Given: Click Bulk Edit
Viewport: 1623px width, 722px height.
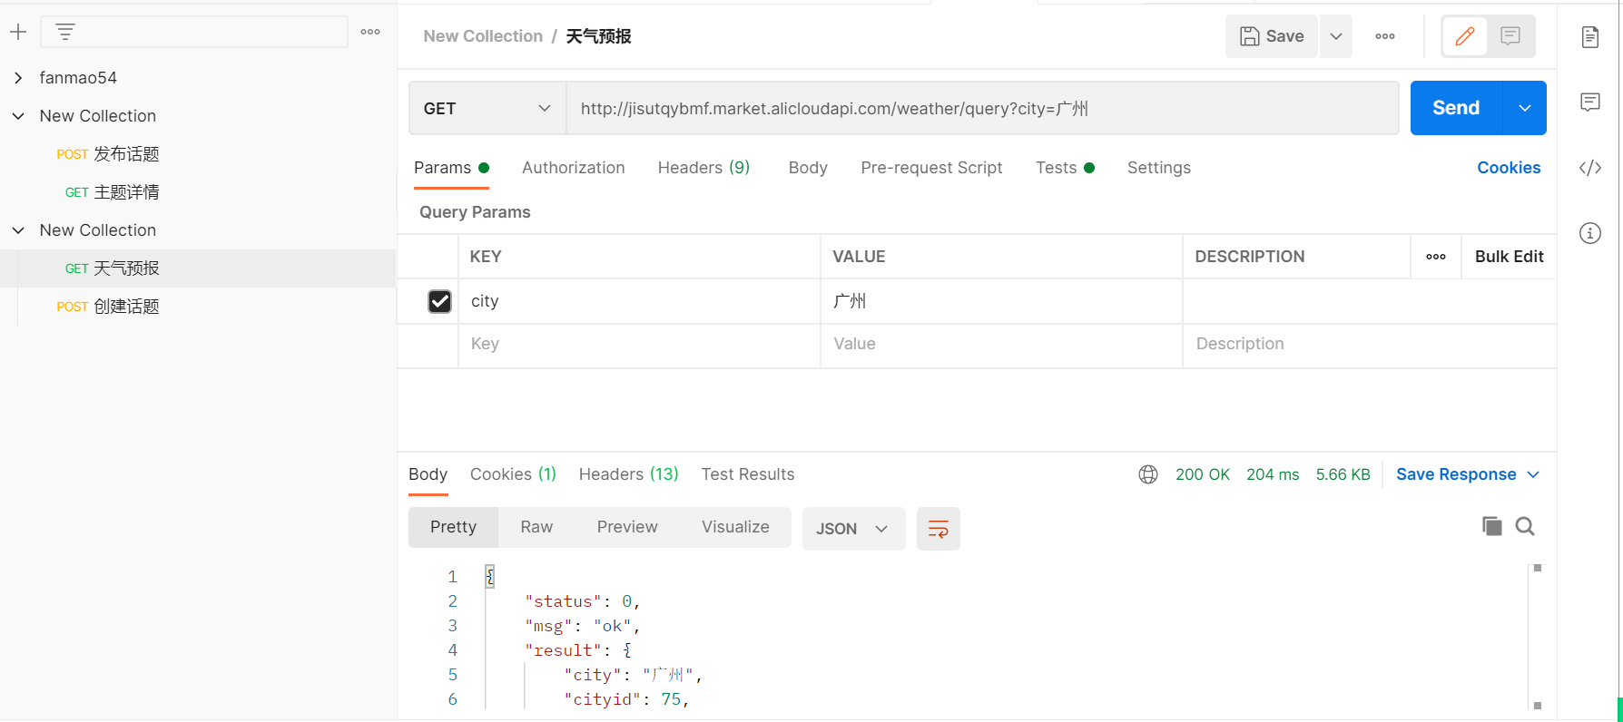Looking at the screenshot, I should pos(1509,257).
